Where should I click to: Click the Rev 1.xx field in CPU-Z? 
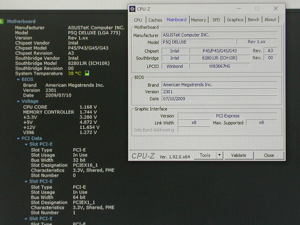click(x=257, y=42)
